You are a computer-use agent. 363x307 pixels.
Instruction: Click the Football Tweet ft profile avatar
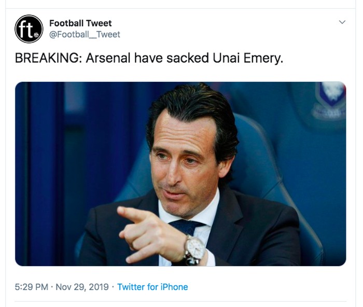click(29, 29)
